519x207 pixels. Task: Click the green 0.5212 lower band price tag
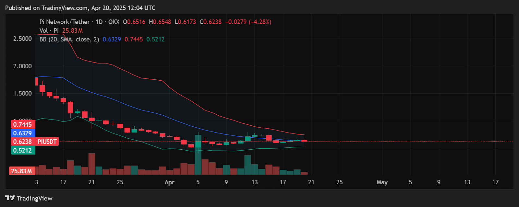point(23,150)
